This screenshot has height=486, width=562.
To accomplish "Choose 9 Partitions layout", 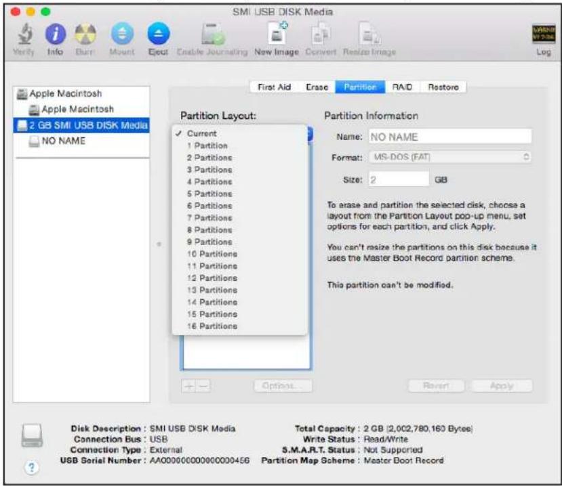I will [x=240, y=242].
